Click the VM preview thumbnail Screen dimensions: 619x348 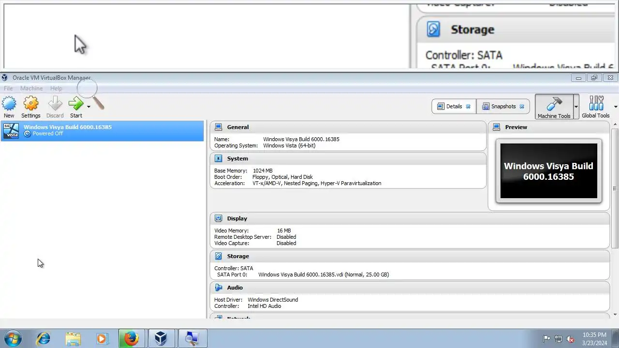click(549, 171)
